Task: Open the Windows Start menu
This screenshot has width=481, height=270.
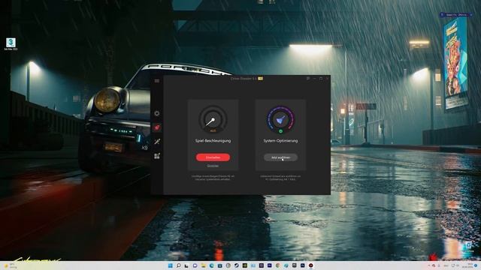Action: pyautogui.click(x=171, y=265)
